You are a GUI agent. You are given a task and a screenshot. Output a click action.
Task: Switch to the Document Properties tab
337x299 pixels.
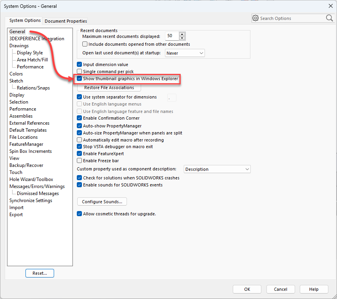66,21
